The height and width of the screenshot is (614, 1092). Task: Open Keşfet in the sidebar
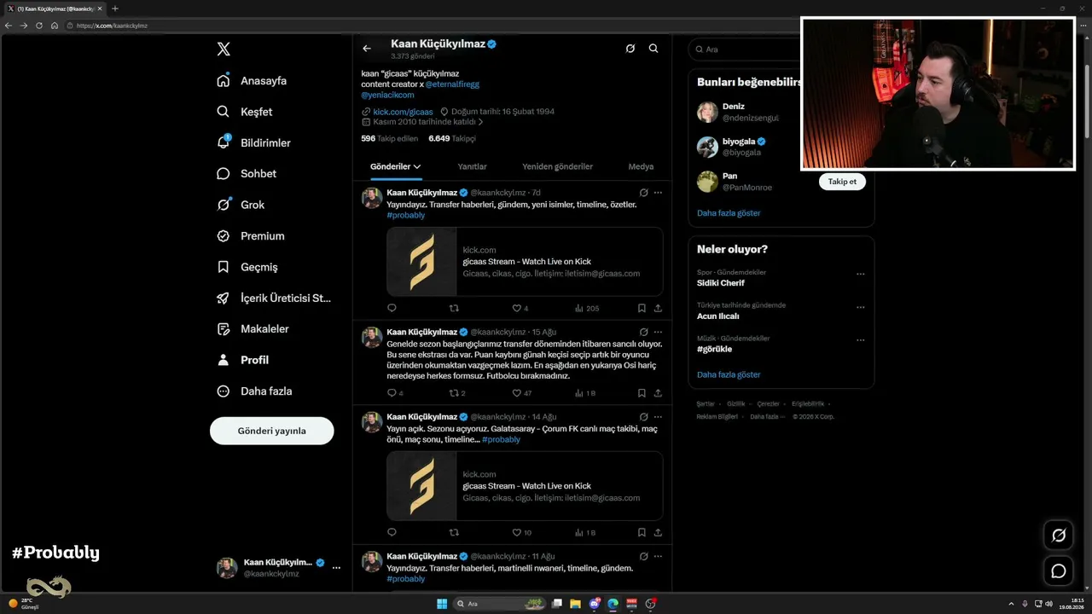245,112
